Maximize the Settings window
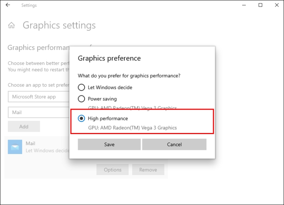The width and height of the screenshot is (284, 205). coord(260,5)
